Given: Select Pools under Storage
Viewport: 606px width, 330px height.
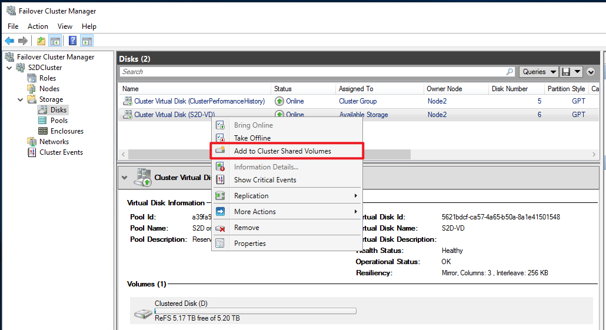Looking at the screenshot, I should click(x=59, y=121).
